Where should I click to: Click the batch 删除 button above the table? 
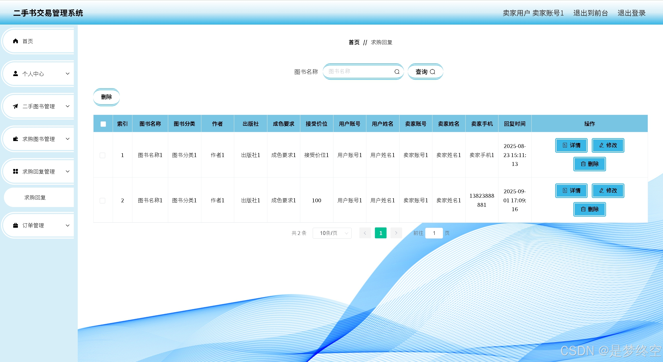pos(106,97)
